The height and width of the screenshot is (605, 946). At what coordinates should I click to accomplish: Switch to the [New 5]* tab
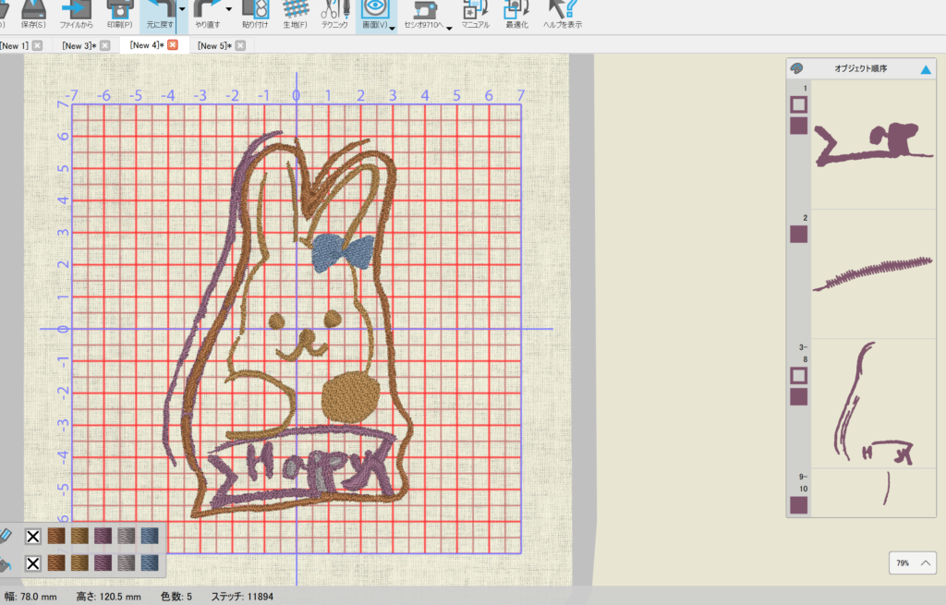pyautogui.click(x=214, y=45)
